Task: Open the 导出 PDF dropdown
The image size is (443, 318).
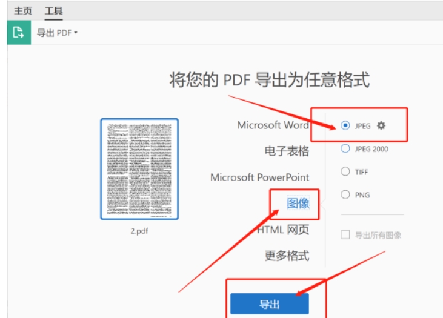Action: coord(58,33)
